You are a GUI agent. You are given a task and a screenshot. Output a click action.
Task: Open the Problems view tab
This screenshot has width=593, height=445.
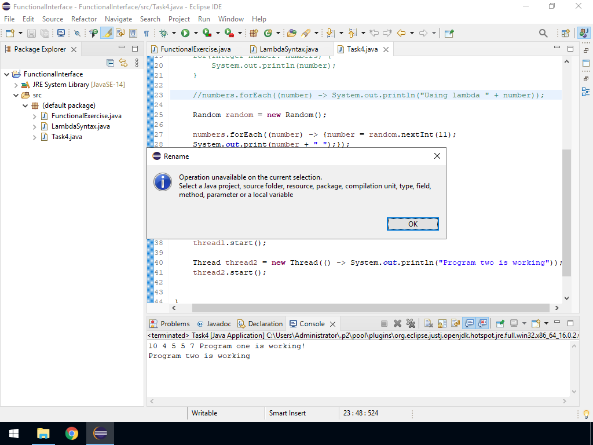coord(174,324)
